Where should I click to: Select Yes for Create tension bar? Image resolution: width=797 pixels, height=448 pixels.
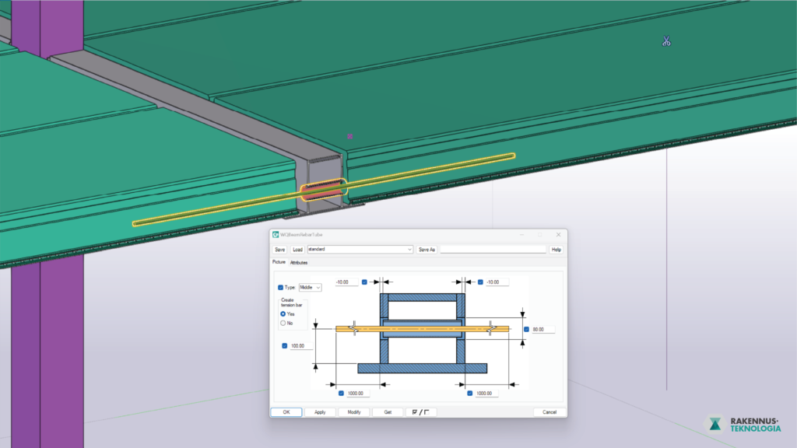pyautogui.click(x=283, y=313)
